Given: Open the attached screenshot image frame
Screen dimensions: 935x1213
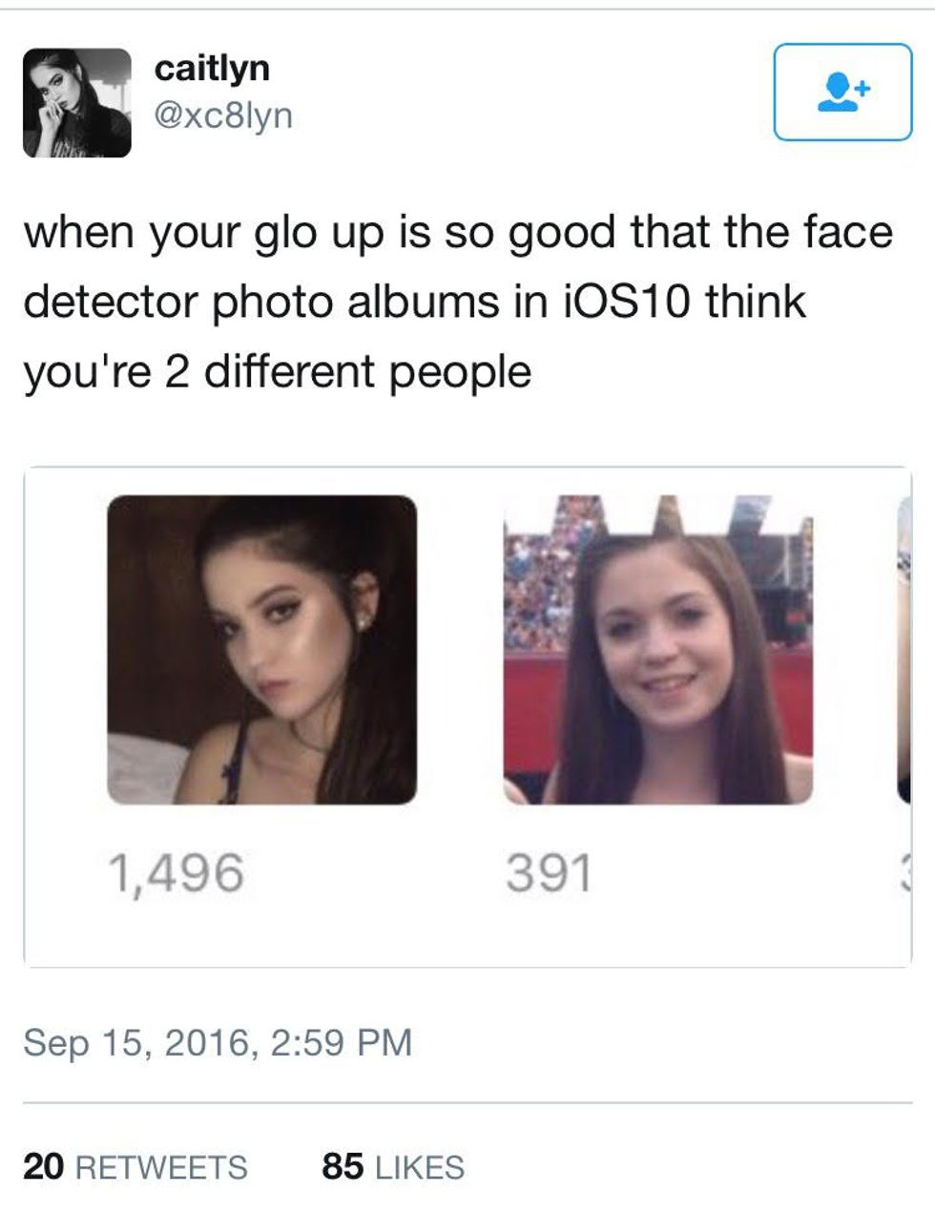Looking at the screenshot, I should 467,717.
